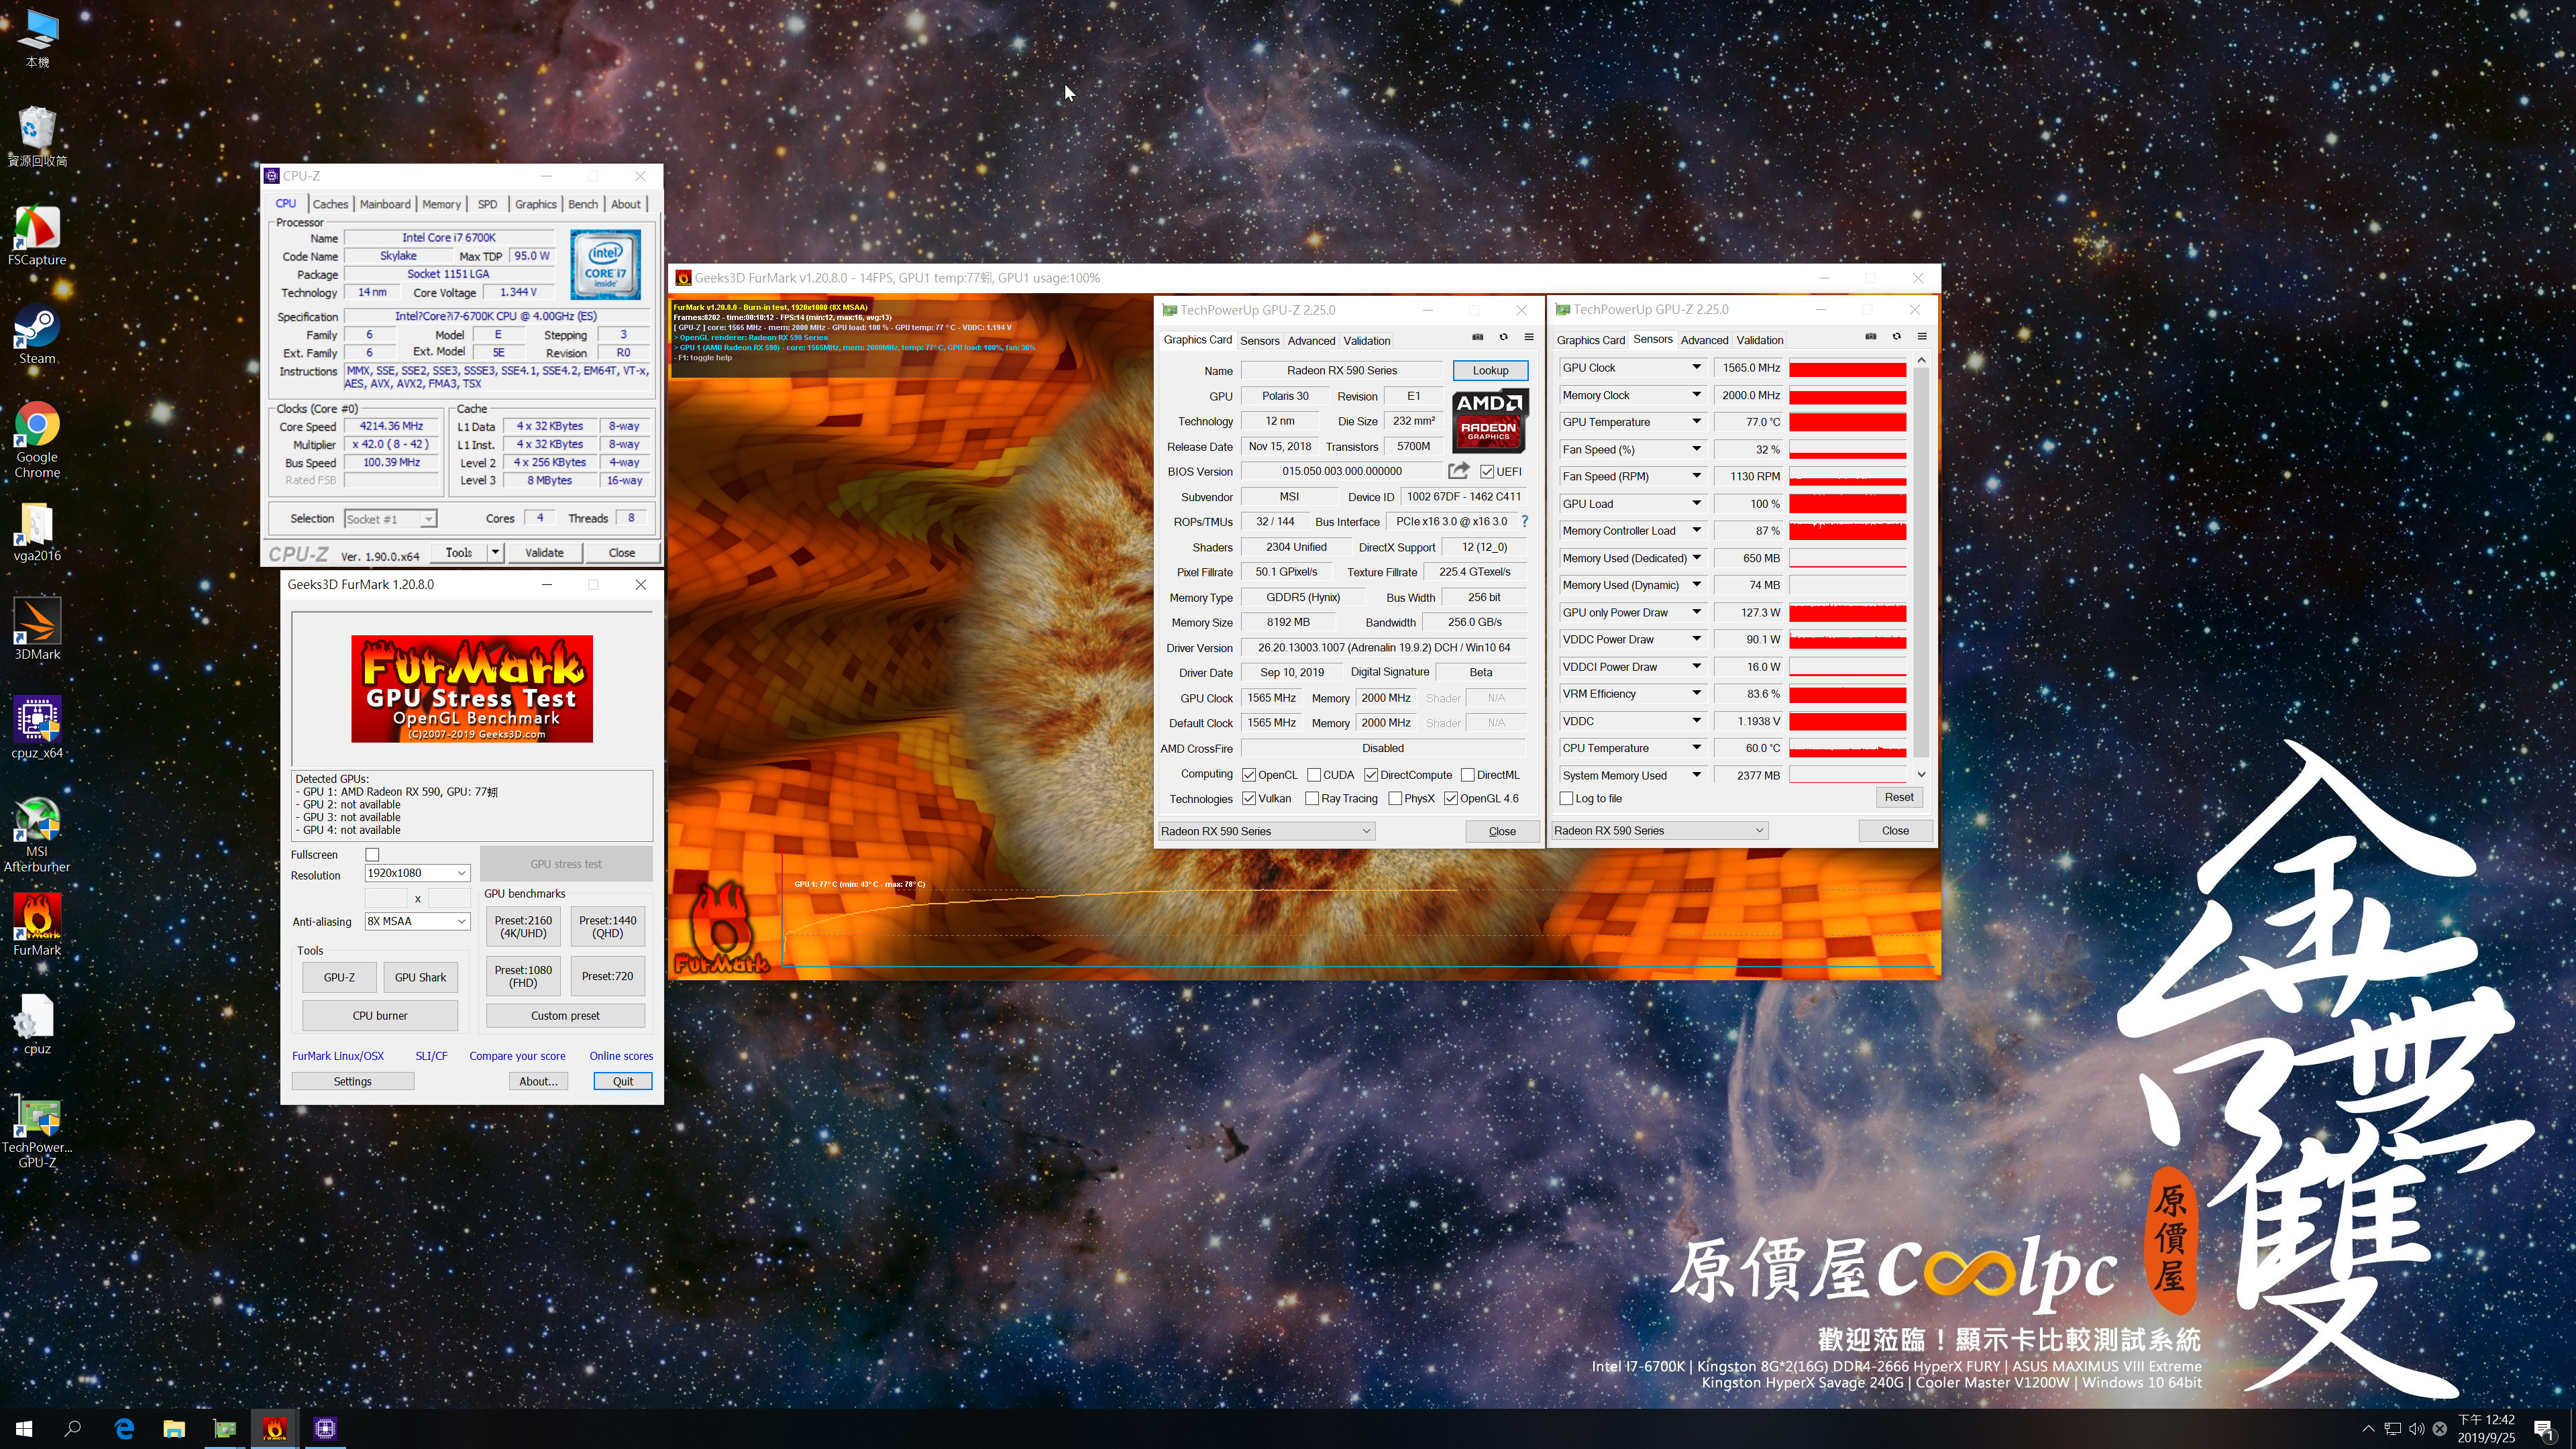Screen dimensions: 2576x1449
Task: Launch Edge browser from taskbar
Action: tap(124, 1429)
